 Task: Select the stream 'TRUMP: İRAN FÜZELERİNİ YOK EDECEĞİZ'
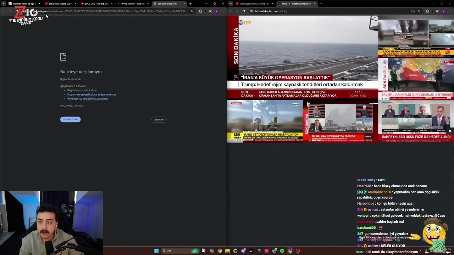340,121
